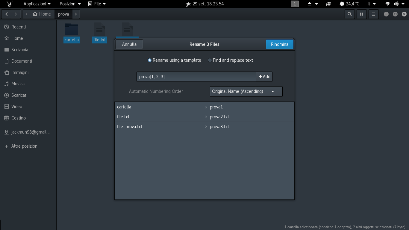Viewport: 409px width, 230px height.
Task: Toggle the grid view icon
Action: pos(361,14)
